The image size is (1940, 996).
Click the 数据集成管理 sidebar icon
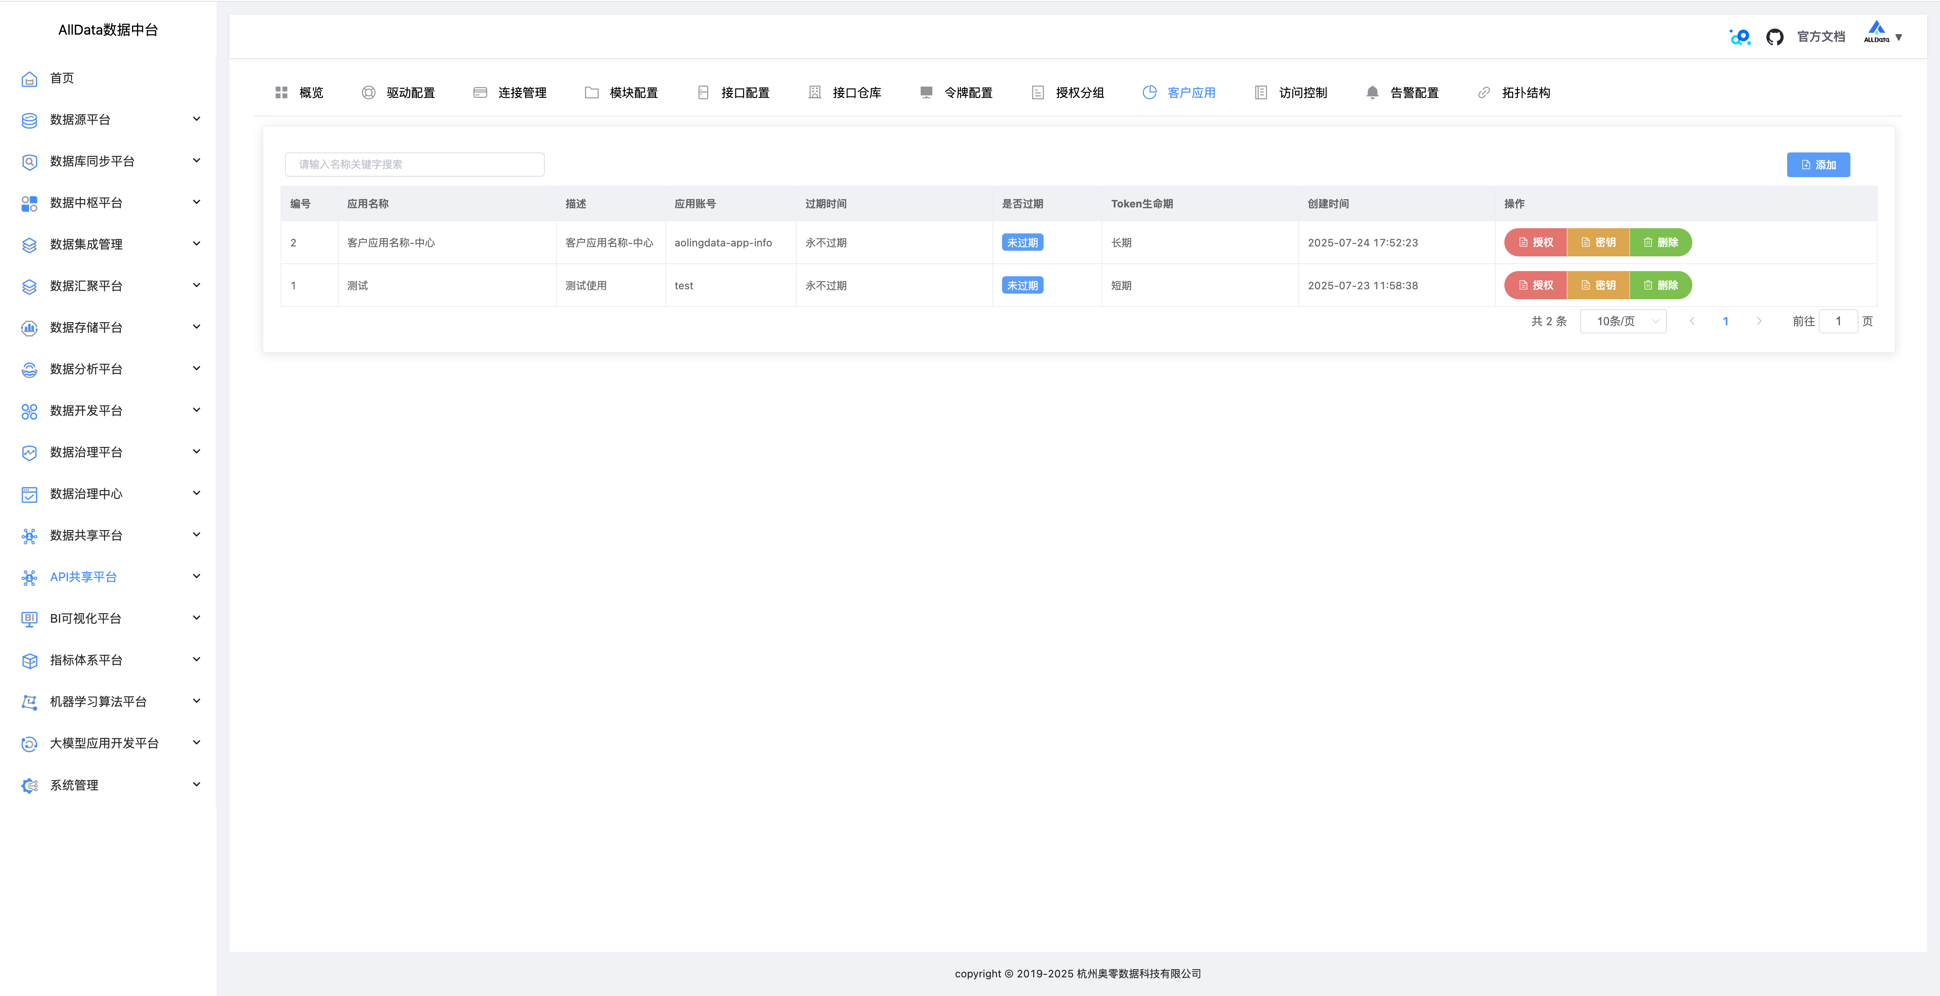(29, 245)
